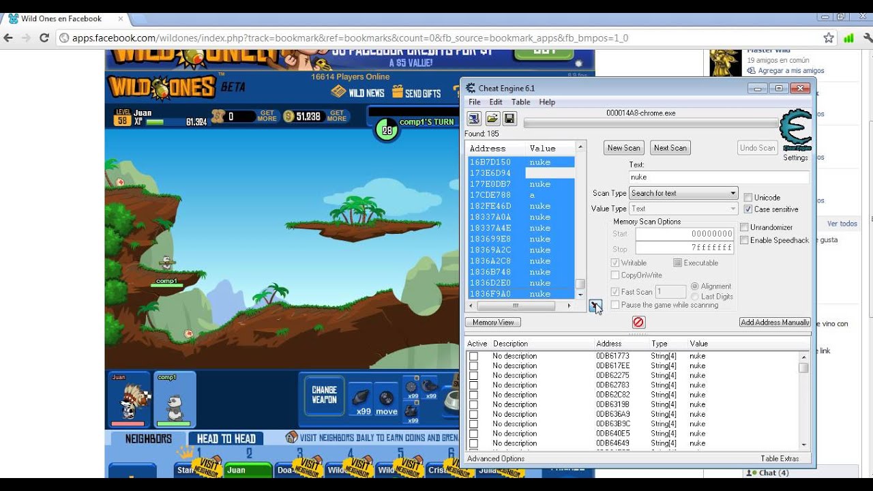
Task: Toggle Pause the game while scanning
Action: point(615,305)
